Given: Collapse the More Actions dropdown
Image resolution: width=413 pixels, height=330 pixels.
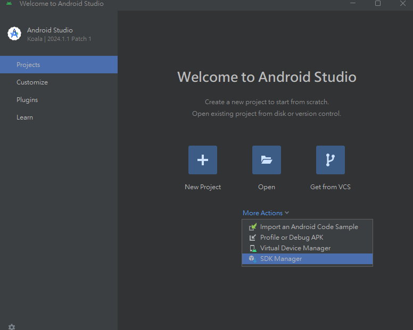Looking at the screenshot, I should pos(266,213).
